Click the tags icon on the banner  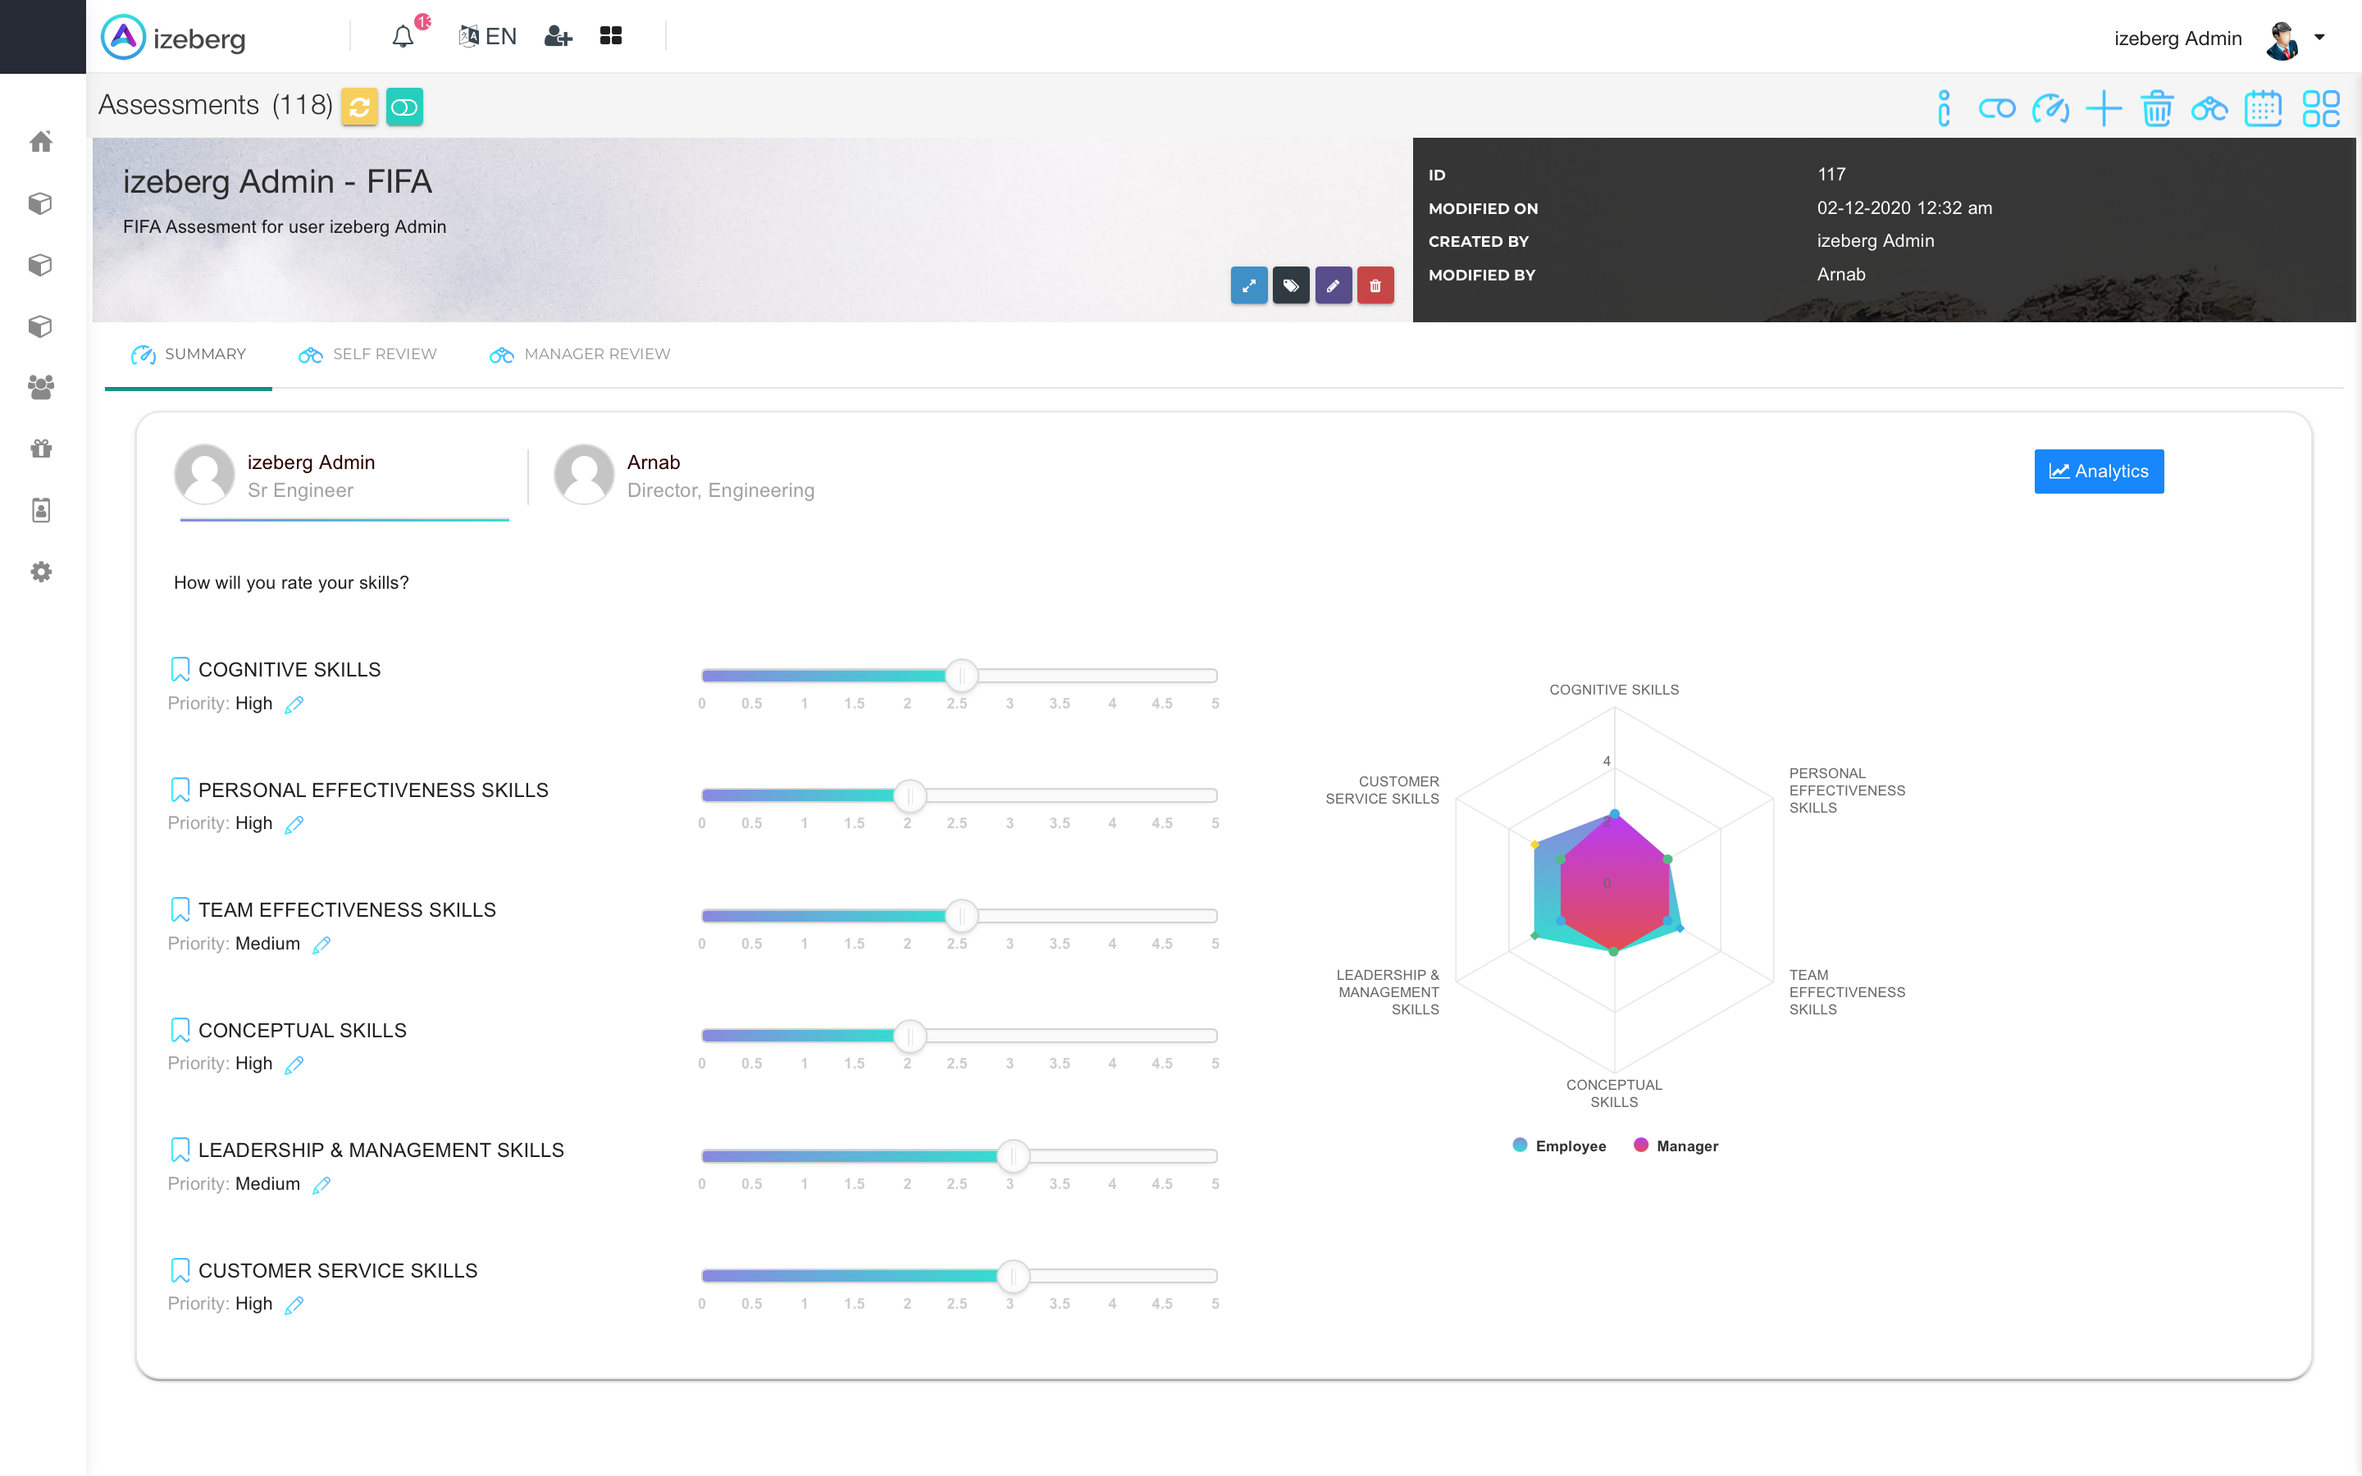pyautogui.click(x=1290, y=286)
